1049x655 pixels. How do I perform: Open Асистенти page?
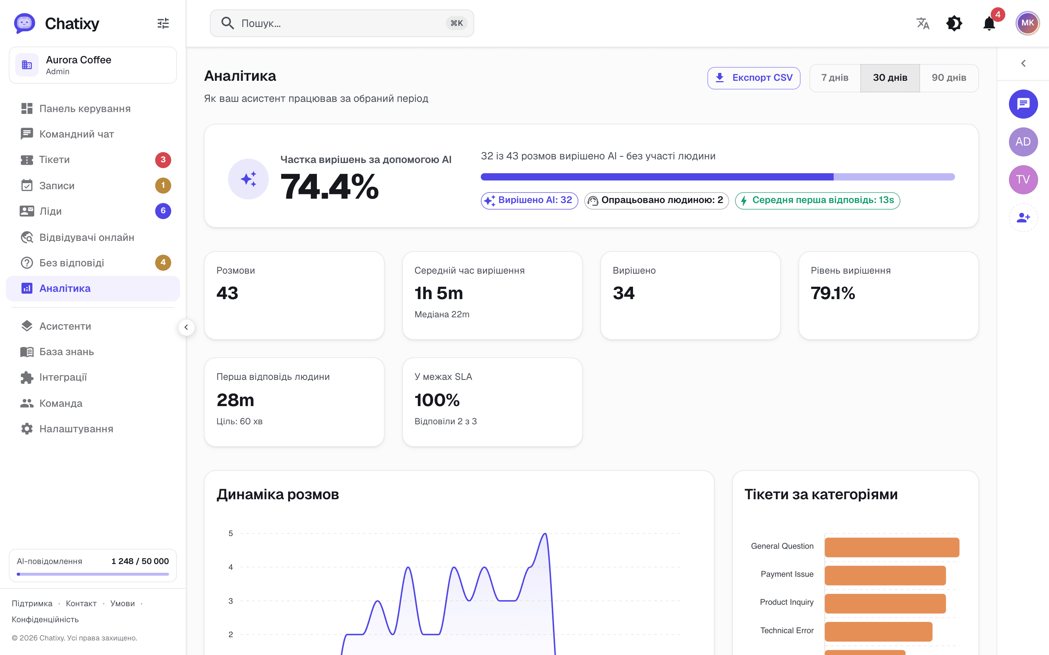[93, 326]
